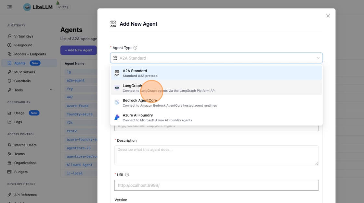Image resolution: width=364 pixels, height=203 pixels.
Task: Open Organizations page
Action: pyautogui.click(x=25, y=163)
